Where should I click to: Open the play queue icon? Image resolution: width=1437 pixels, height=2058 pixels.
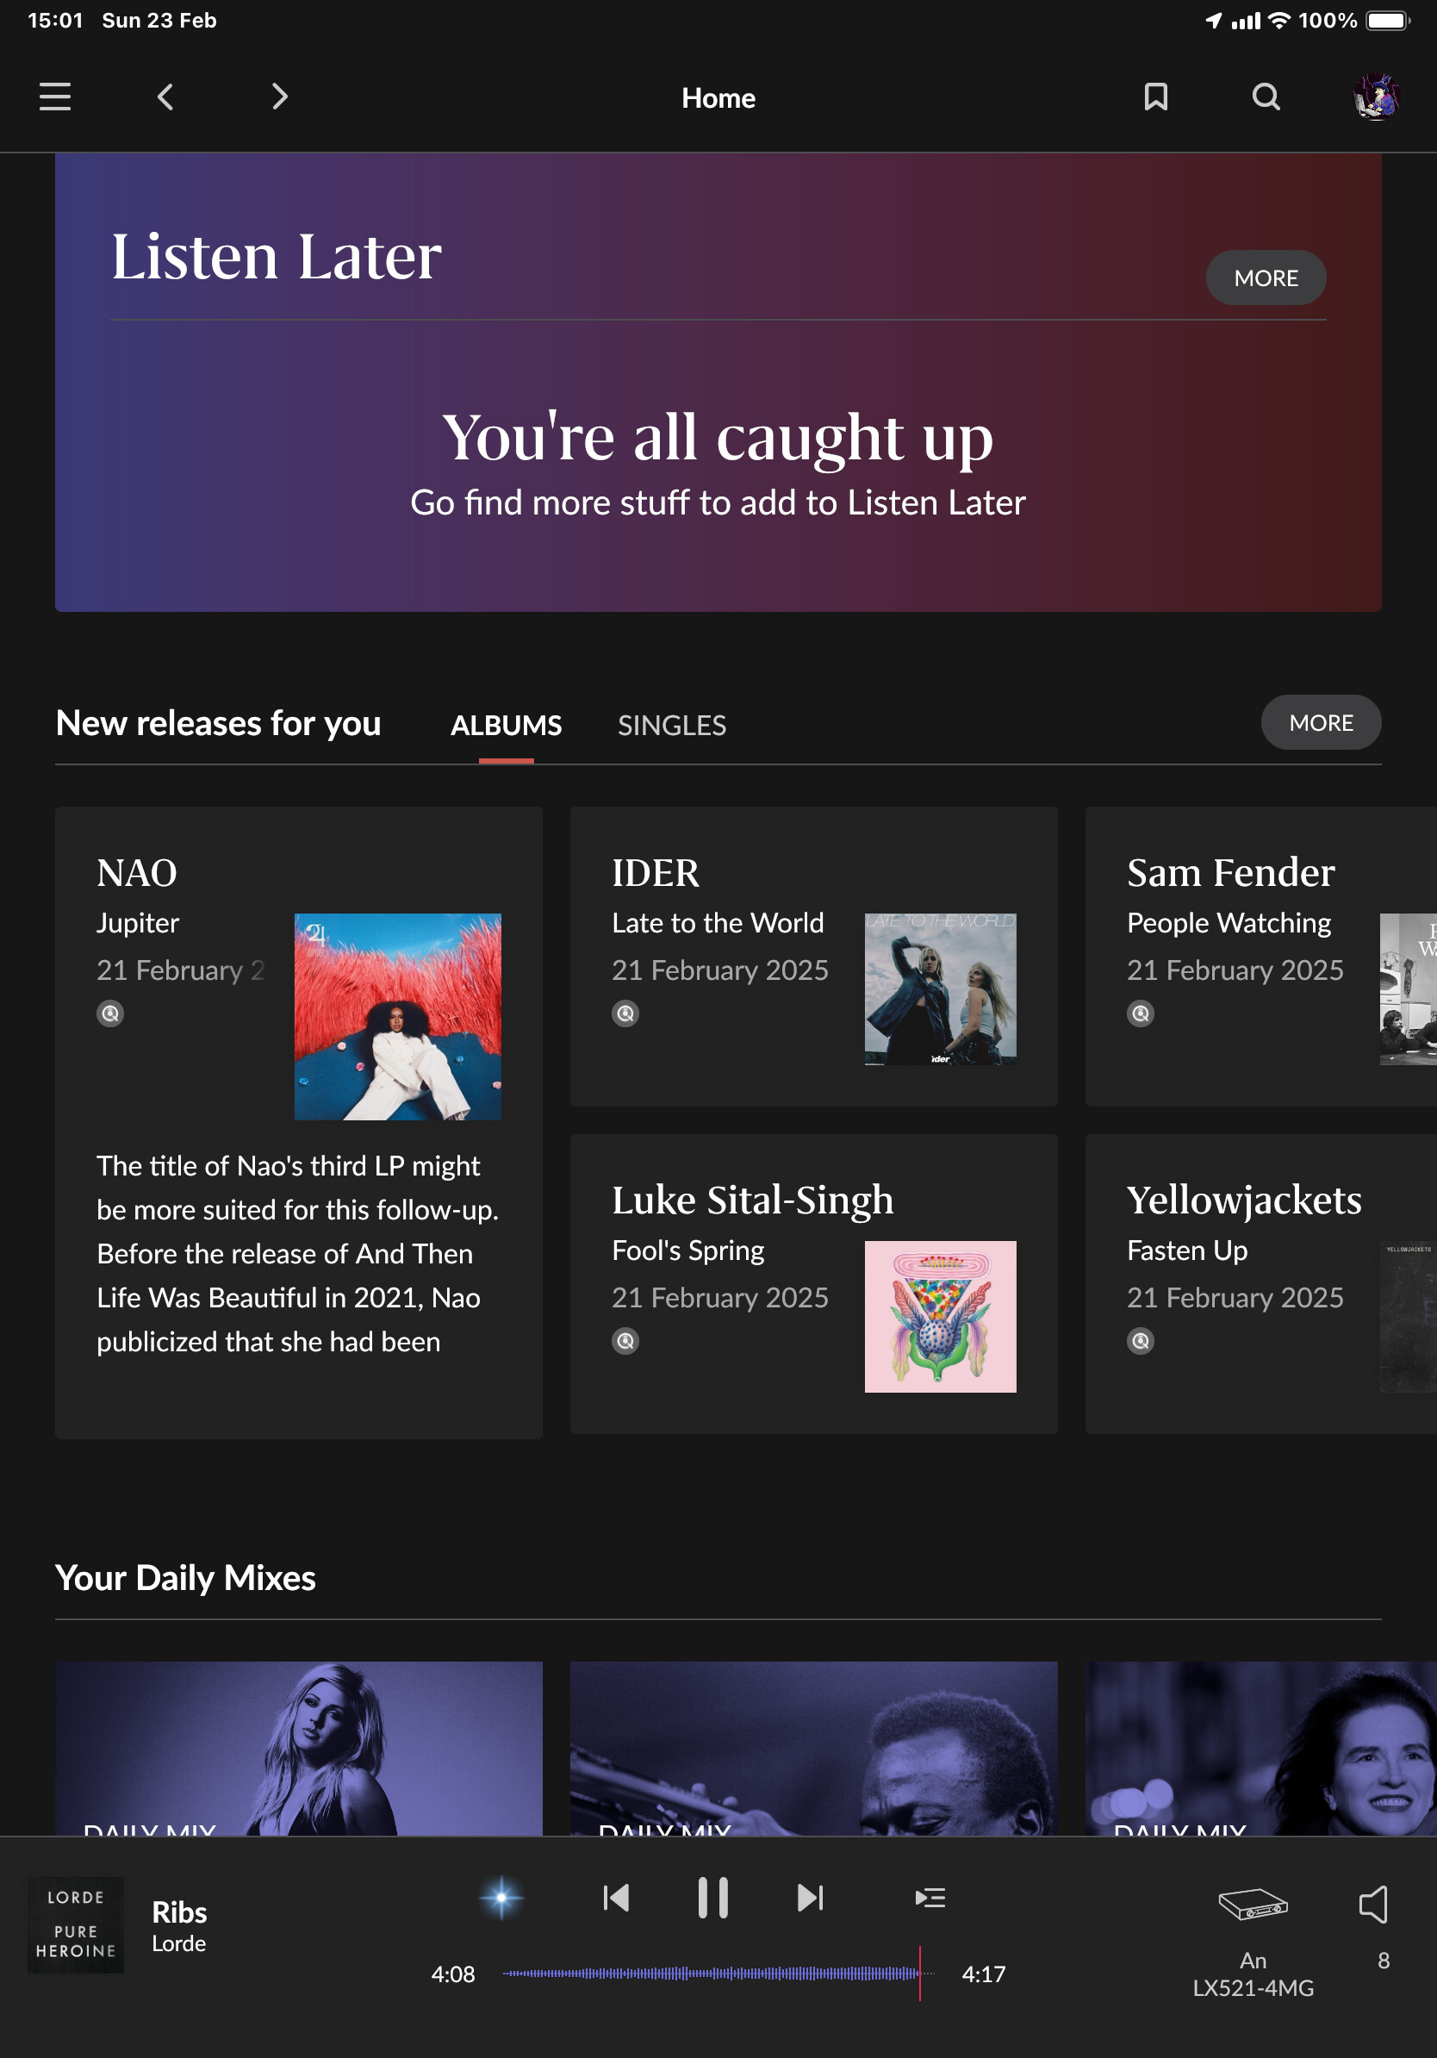pyautogui.click(x=930, y=1898)
